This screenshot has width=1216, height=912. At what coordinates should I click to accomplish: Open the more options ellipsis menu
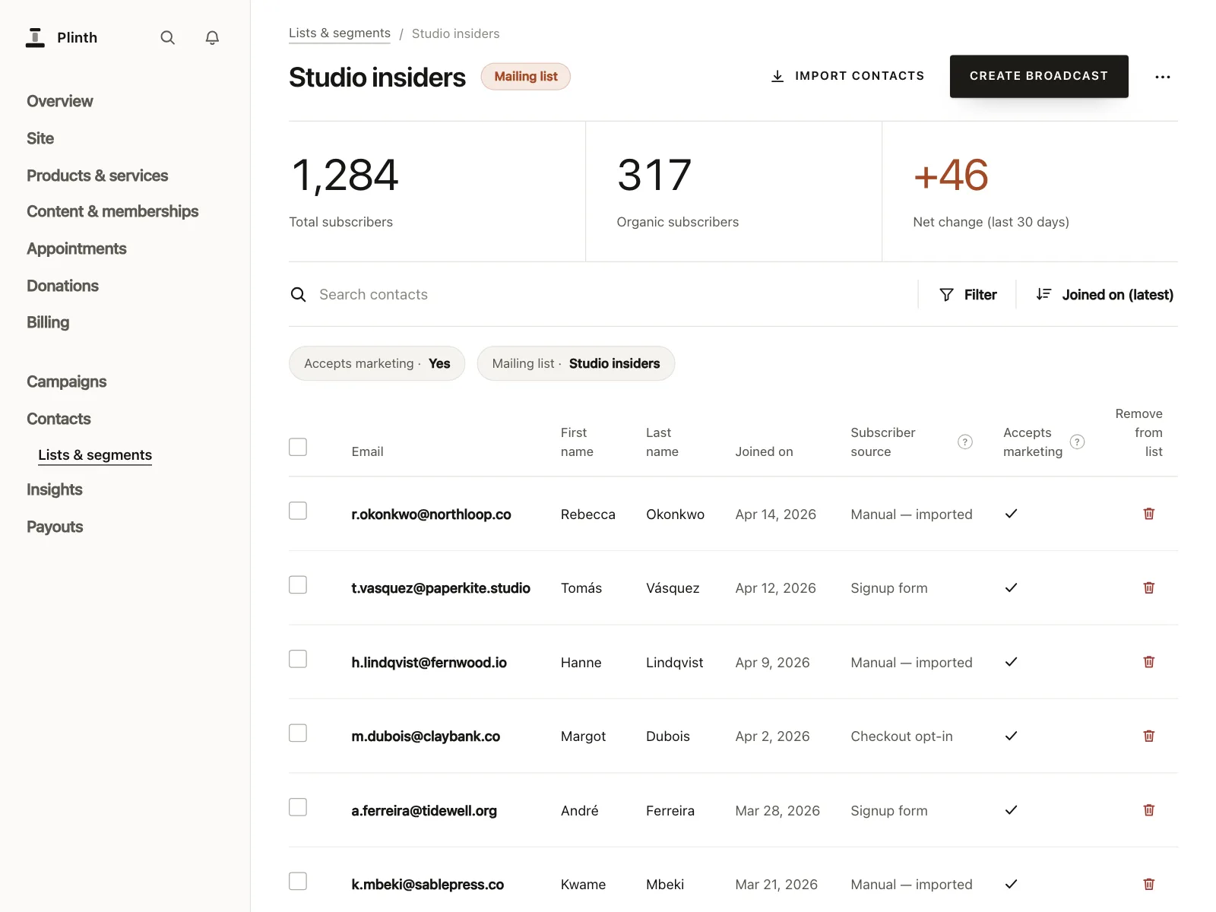pos(1162,77)
